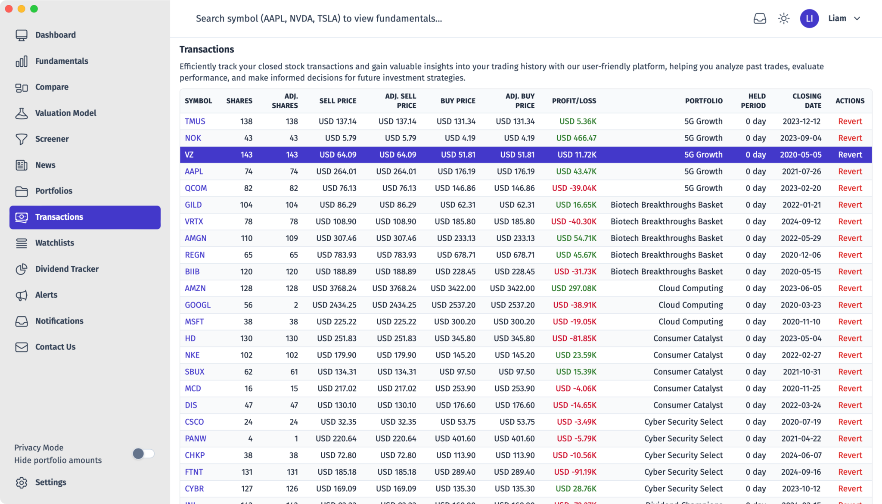This screenshot has height=504, width=882.
Task: Click VRTX closing date 2024-09-12
Action: (801, 221)
